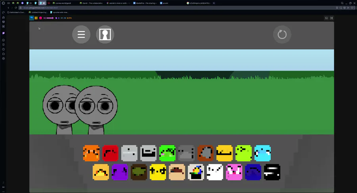Toggle fullscreen stage mode icon
This screenshot has width=357, height=193.
[x=332, y=18]
